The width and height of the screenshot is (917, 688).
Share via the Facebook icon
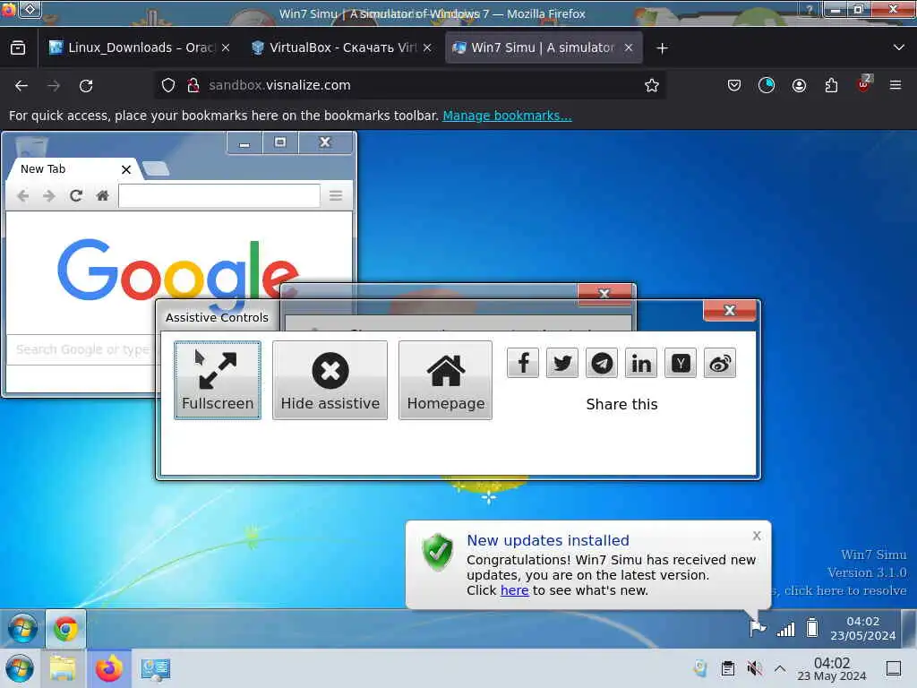pyautogui.click(x=523, y=363)
